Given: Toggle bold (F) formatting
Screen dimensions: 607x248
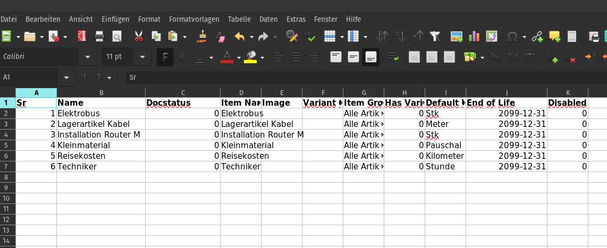Looking at the screenshot, I should (165, 57).
